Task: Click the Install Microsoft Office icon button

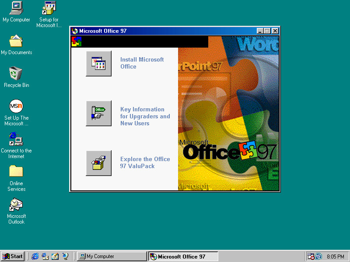Action: [x=99, y=63]
